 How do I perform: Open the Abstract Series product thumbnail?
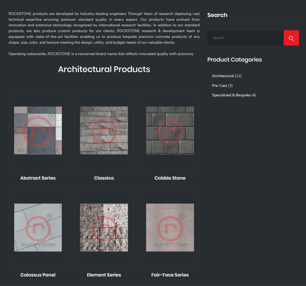click(x=38, y=130)
